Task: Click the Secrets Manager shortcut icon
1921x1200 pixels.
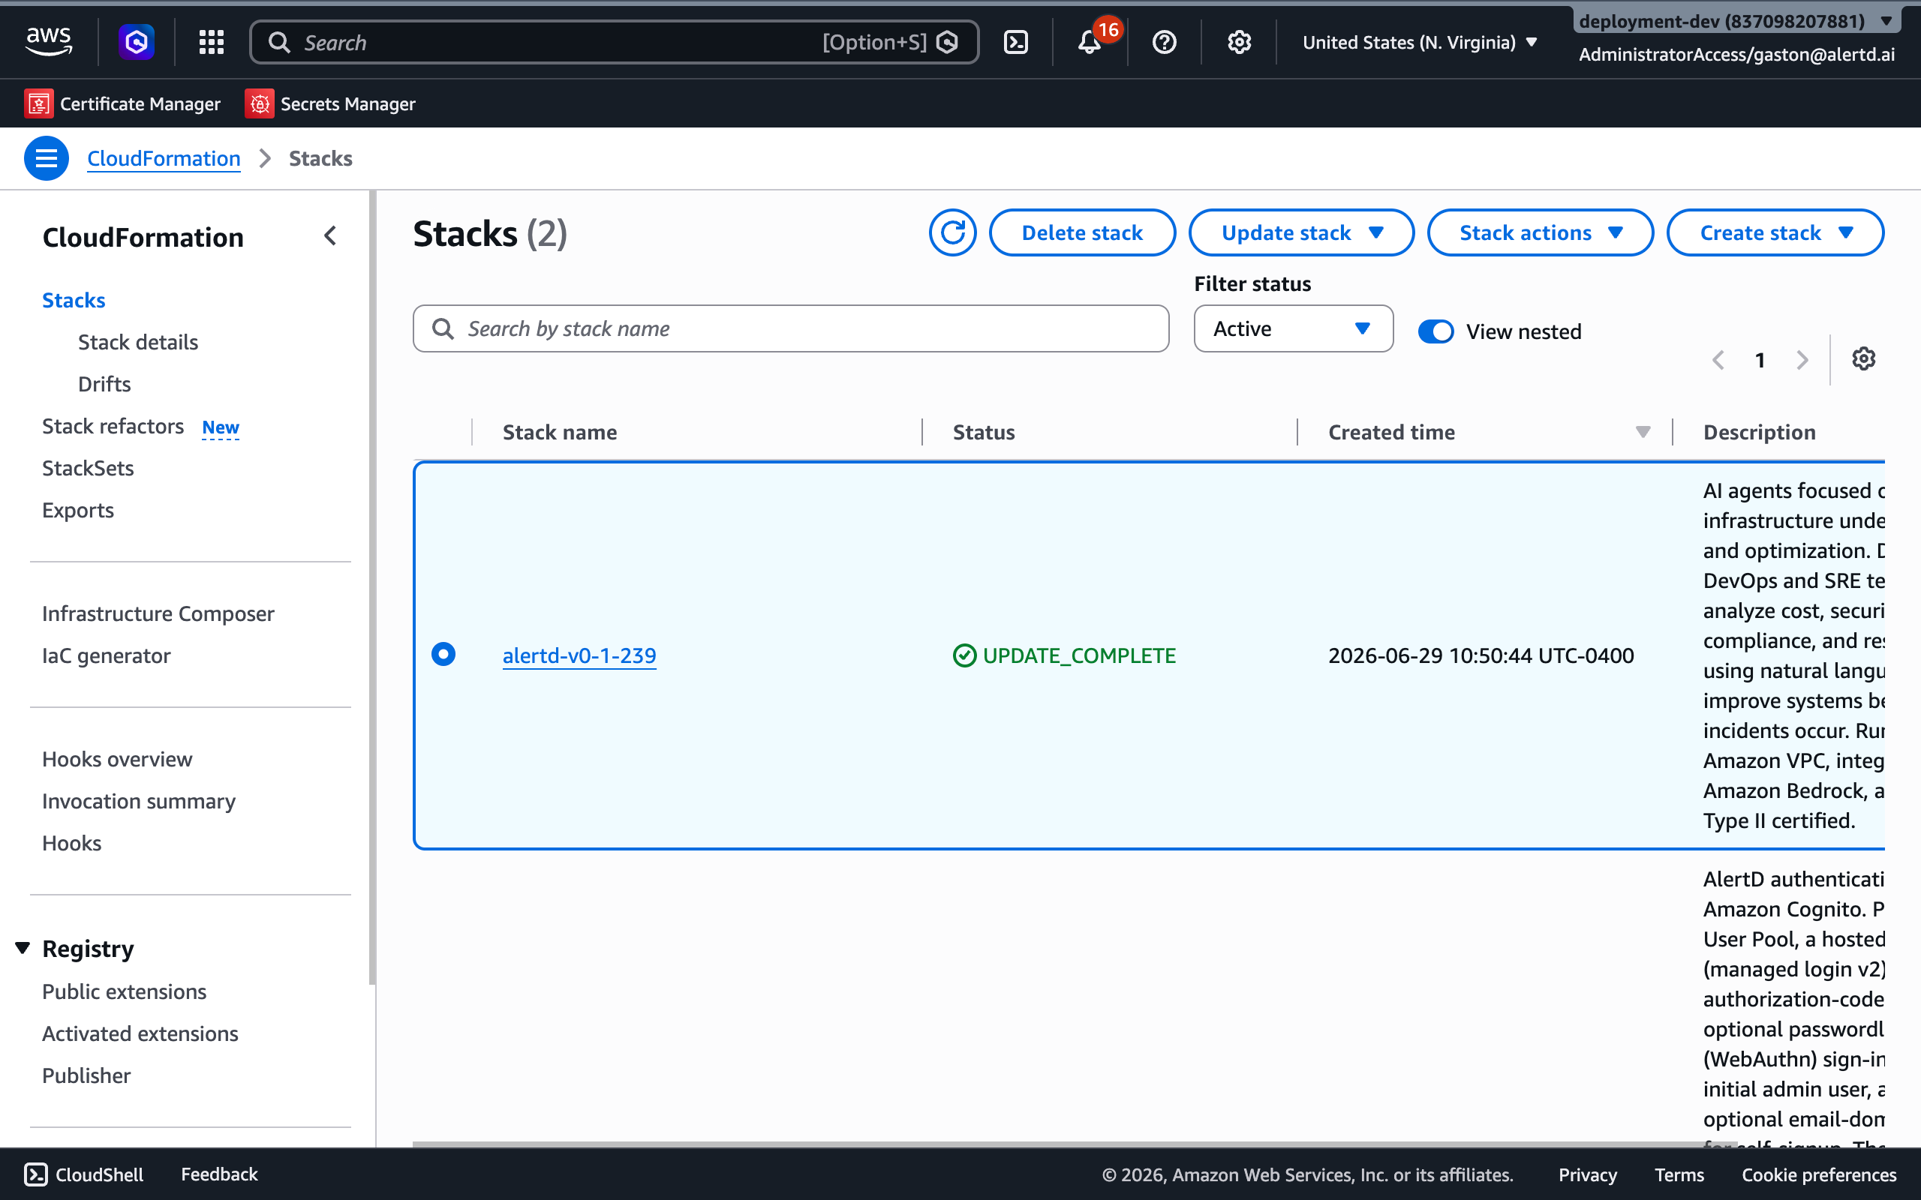Action: (x=260, y=103)
